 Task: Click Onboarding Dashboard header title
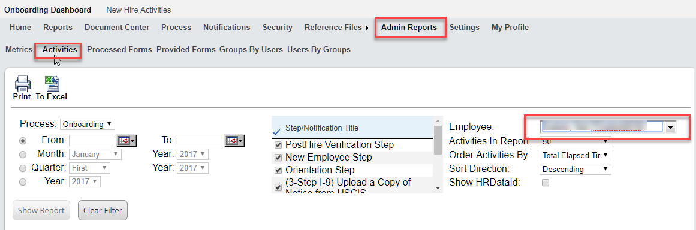click(x=47, y=10)
